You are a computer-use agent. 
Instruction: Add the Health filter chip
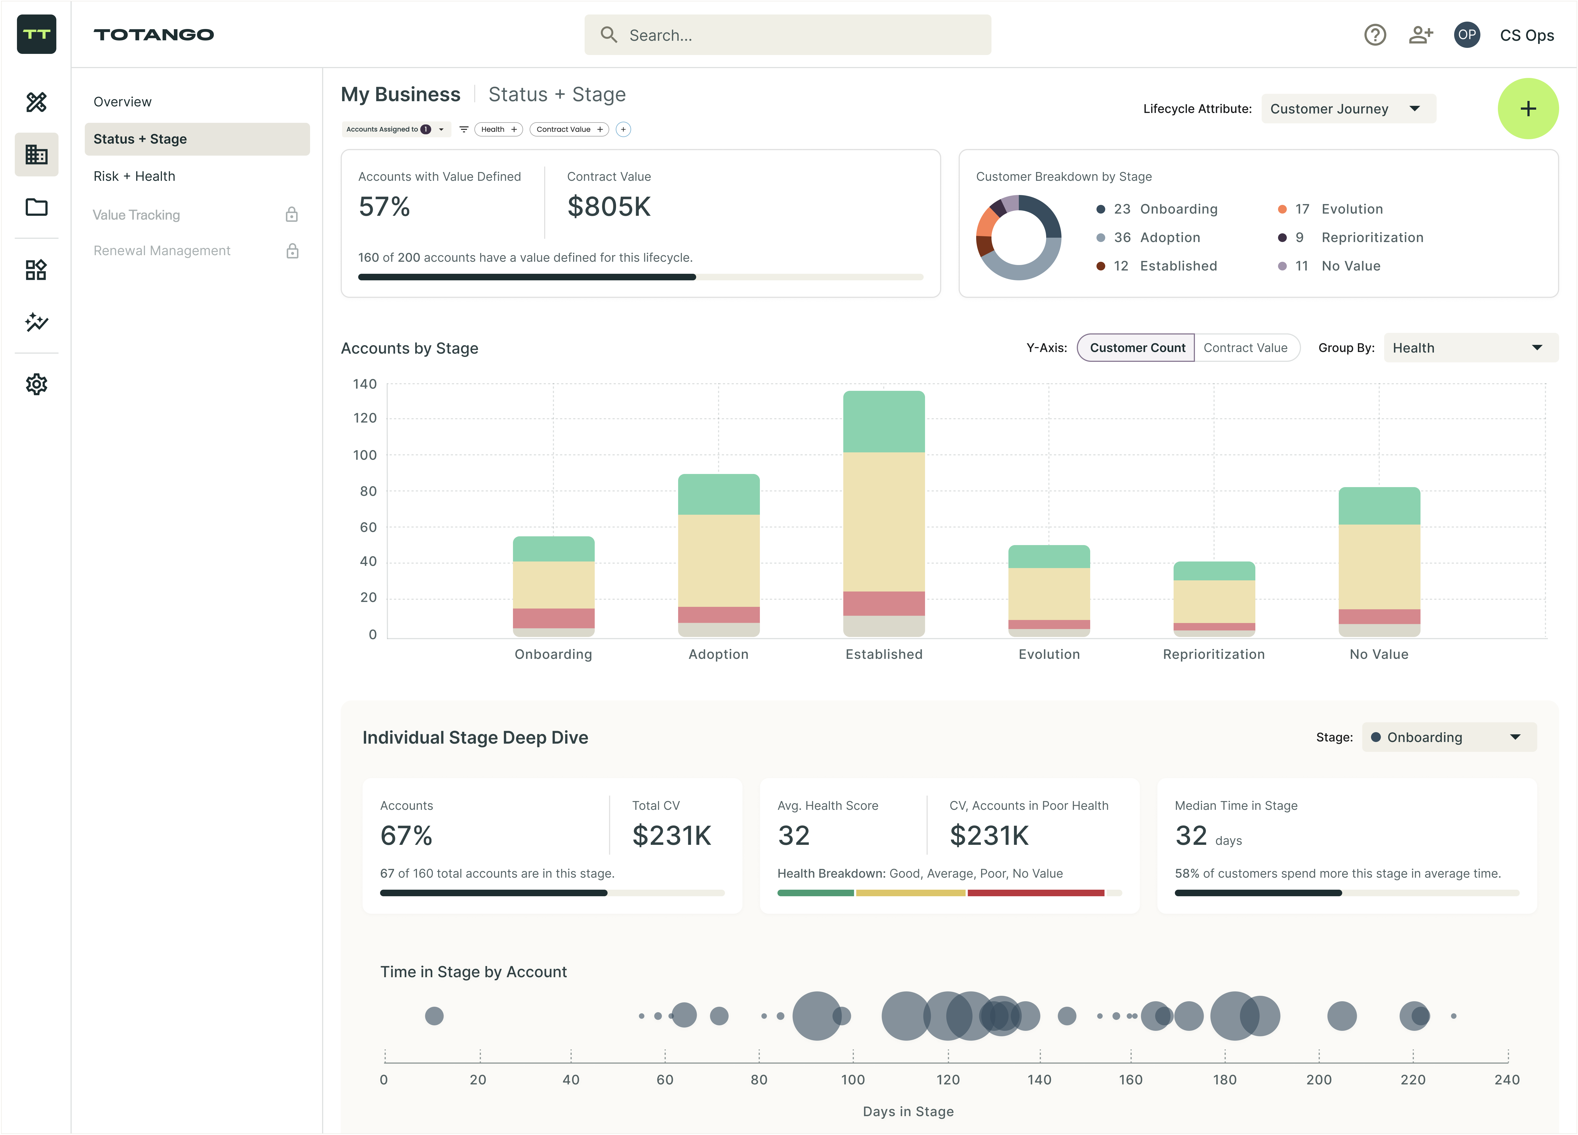(498, 129)
